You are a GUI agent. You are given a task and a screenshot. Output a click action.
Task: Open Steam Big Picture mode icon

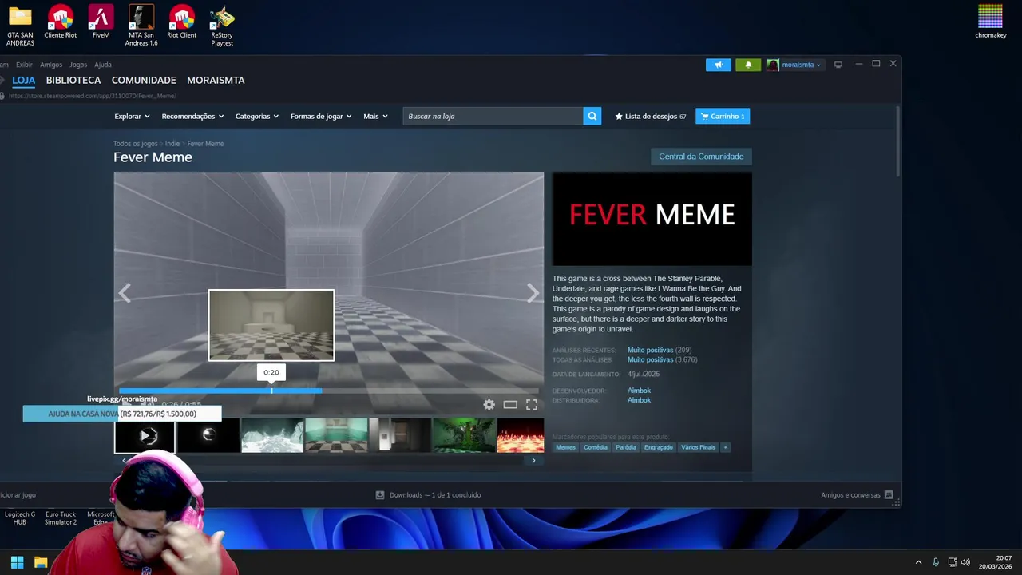tap(838, 65)
